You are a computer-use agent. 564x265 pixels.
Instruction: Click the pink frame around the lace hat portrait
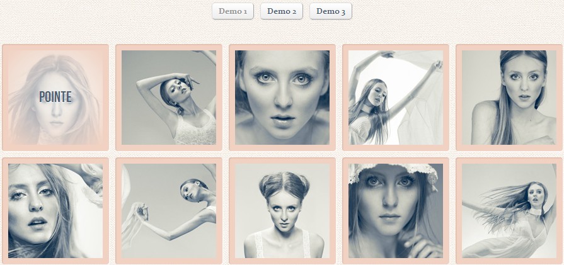(x=345, y=211)
